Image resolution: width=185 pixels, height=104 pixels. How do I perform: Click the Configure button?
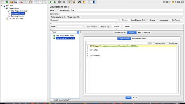point(176,20)
